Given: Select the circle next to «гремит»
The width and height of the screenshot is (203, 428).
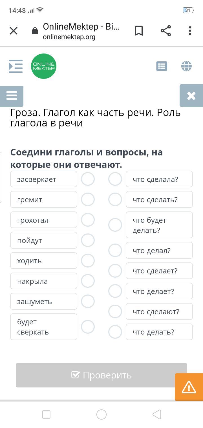Looking at the screenshot, I should point(88,199).
